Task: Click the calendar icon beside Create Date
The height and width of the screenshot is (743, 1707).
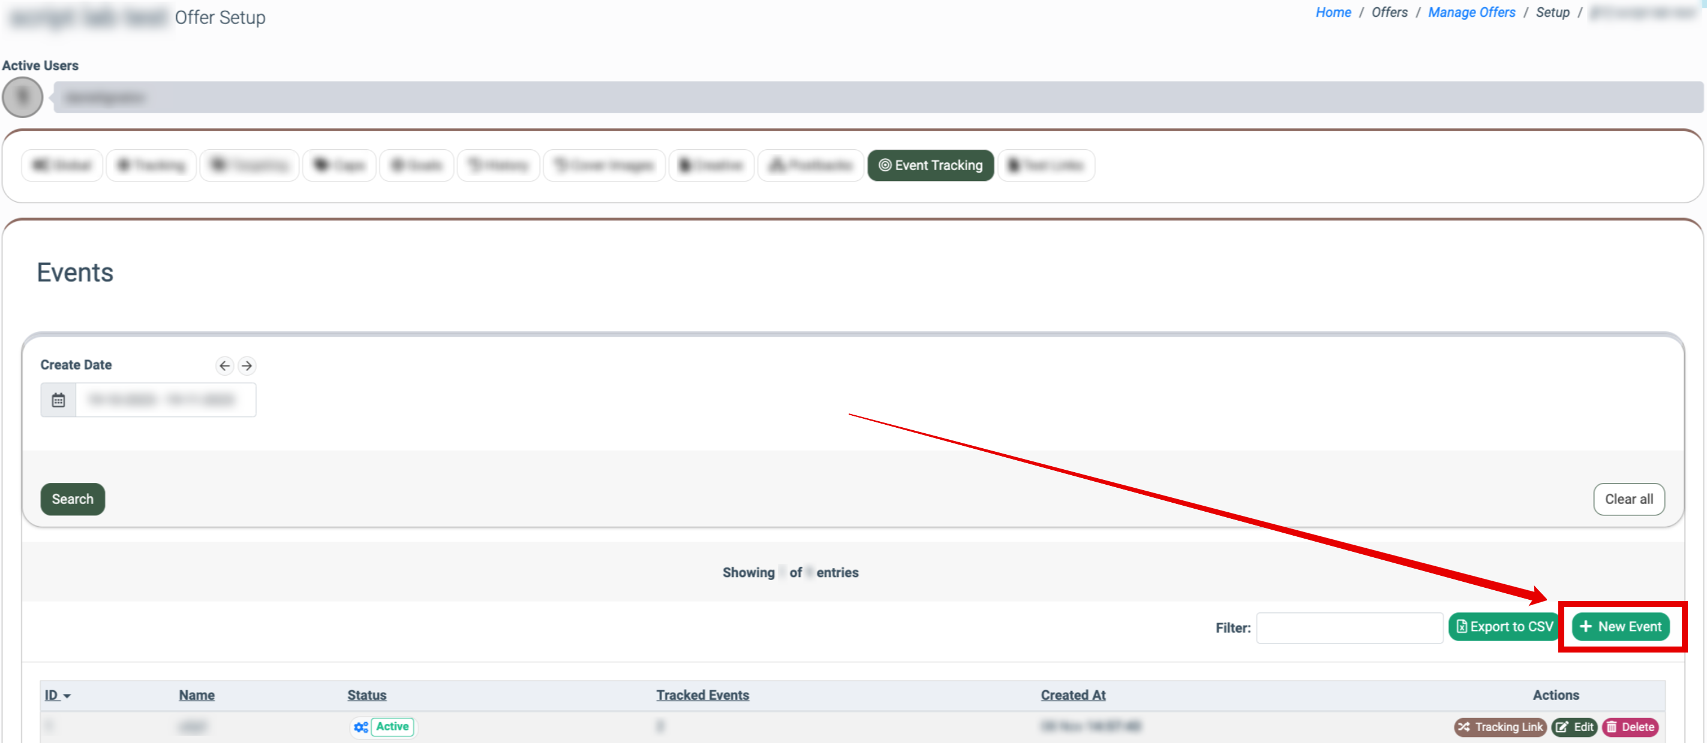Action: click(58, 400)
